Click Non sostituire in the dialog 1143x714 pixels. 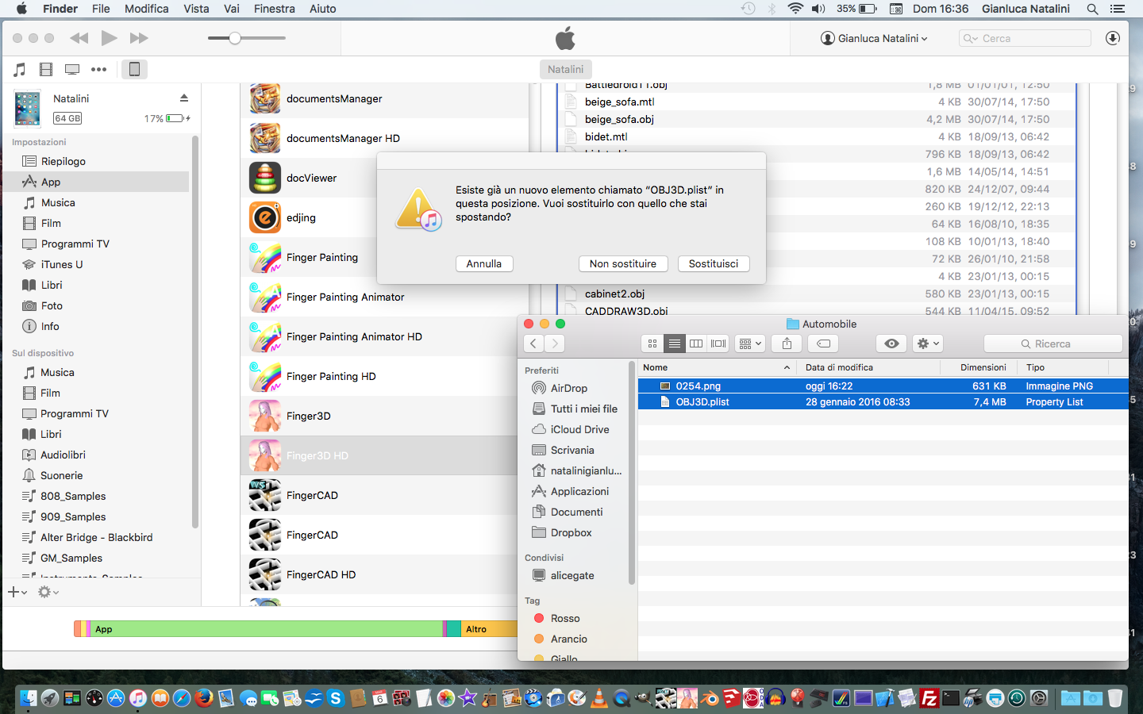[x=623, y=263]
